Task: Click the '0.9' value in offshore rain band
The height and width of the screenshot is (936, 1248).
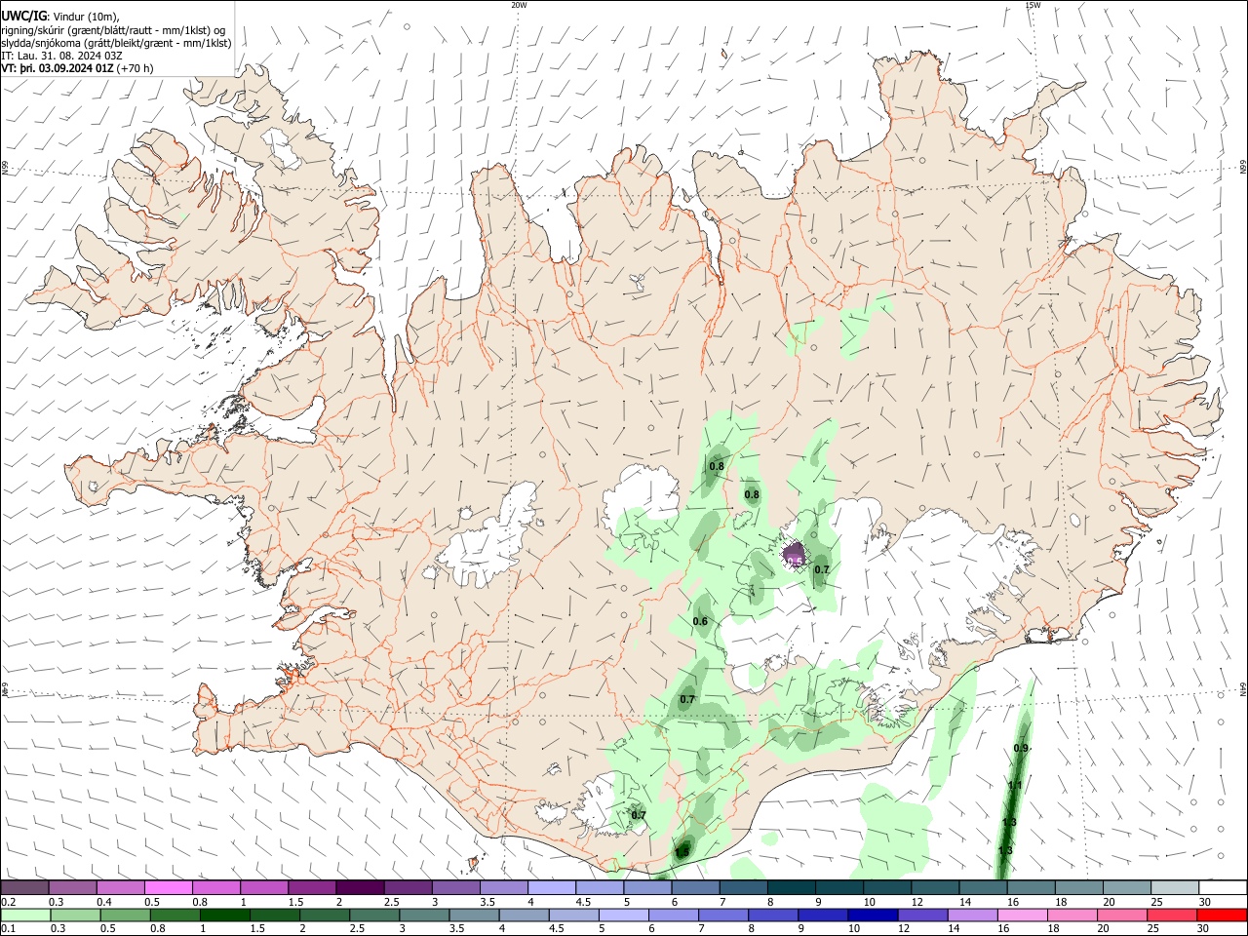Action: 1021,748
